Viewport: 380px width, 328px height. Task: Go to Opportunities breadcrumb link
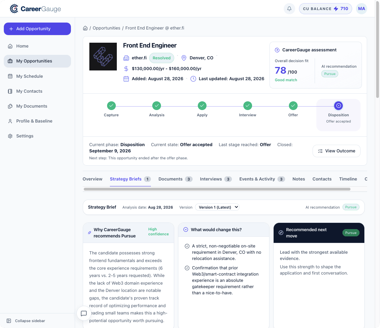point(106,28)
